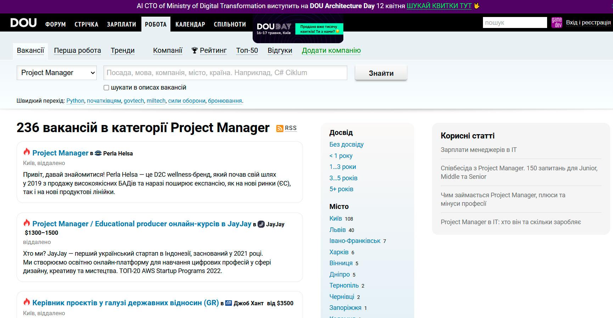Filter vacancies by Дніпро
Viewport: 613px width, 318px height.
pyautogui.click(x=339, y=274)
